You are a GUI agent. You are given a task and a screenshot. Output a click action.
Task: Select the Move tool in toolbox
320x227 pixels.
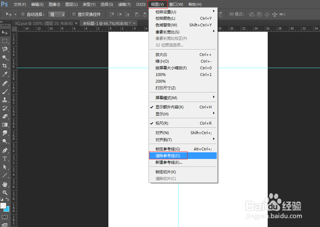point(5,33)
